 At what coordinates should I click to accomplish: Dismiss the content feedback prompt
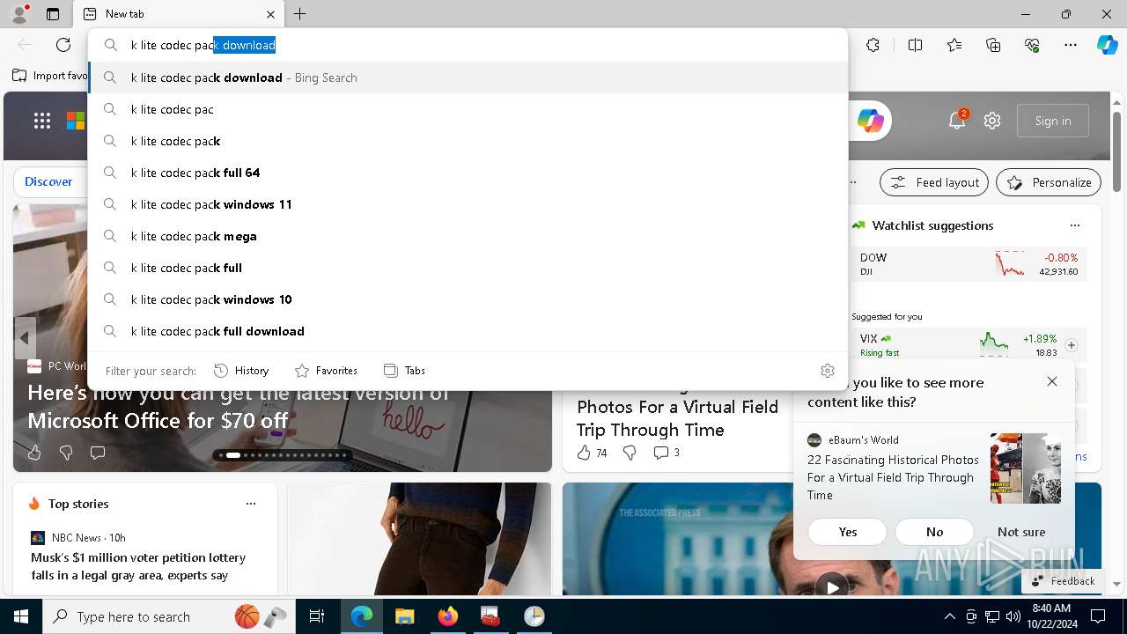pos(1052,381)
